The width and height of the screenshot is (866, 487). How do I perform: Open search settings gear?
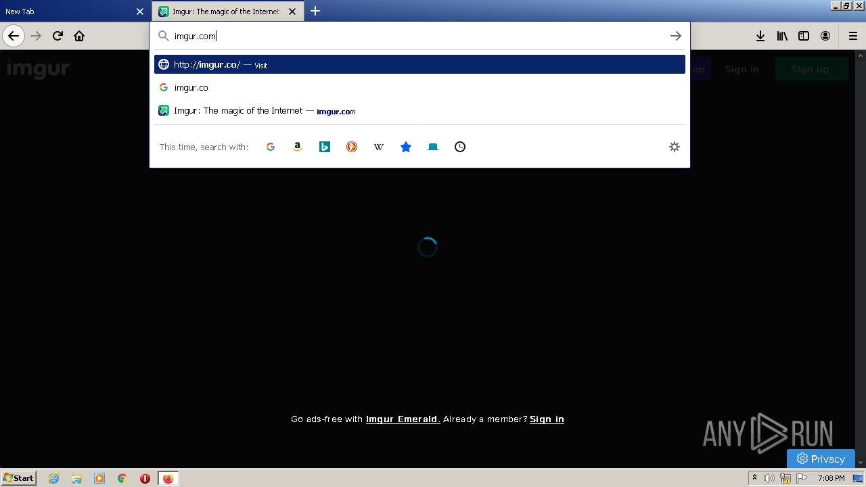pos(675,147)
